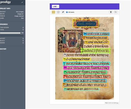Click the illuminated miniature painting in manuscript
The image size is (131, 109).
click(x=70, y=41)
